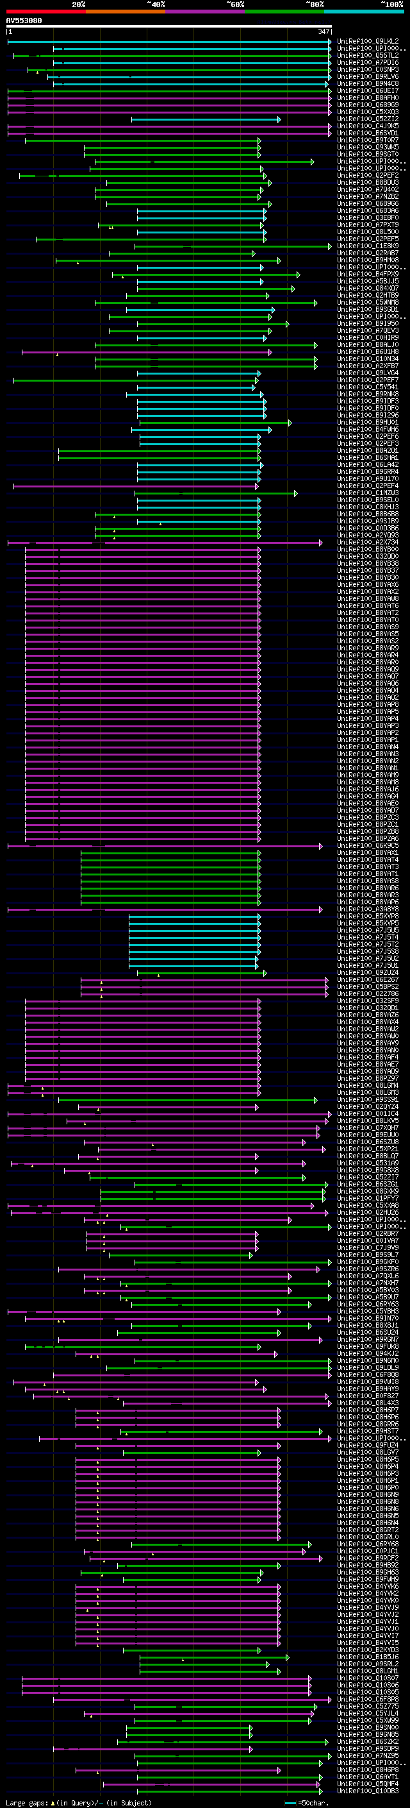Select hit label UniRef100_A7NZ95

click(368, 1755)
